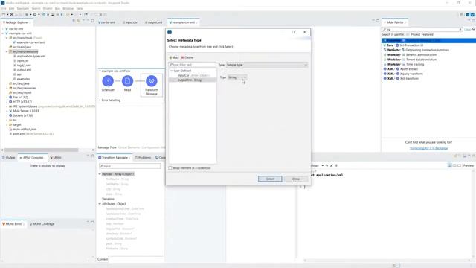Collapse the Payload Array<Object> node

click(100, 174)
